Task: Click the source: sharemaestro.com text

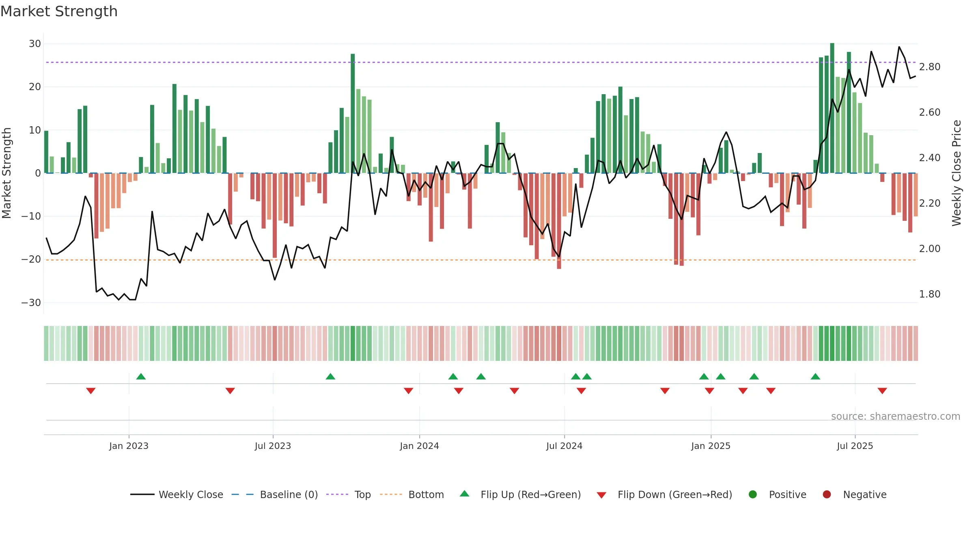Action: click(896, 416)
